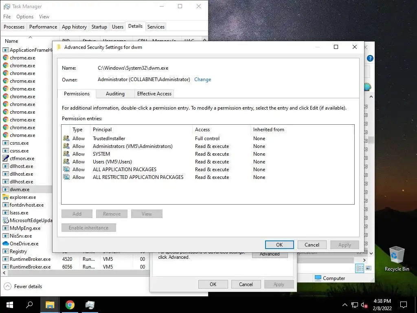Switch to the Performance tab
The image size is (417, 313).
click(x=43, y=26)
